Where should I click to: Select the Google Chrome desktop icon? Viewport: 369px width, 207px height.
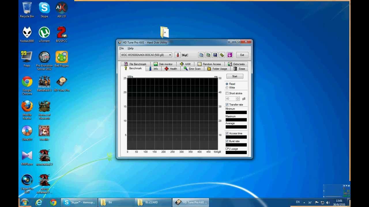click(27, 85)
